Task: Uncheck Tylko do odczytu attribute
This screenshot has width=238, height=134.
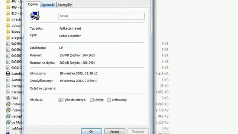Action: click(60, 100)
